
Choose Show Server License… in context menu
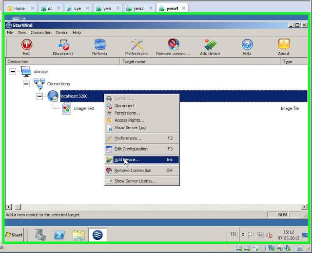click(x=142, y=181)
